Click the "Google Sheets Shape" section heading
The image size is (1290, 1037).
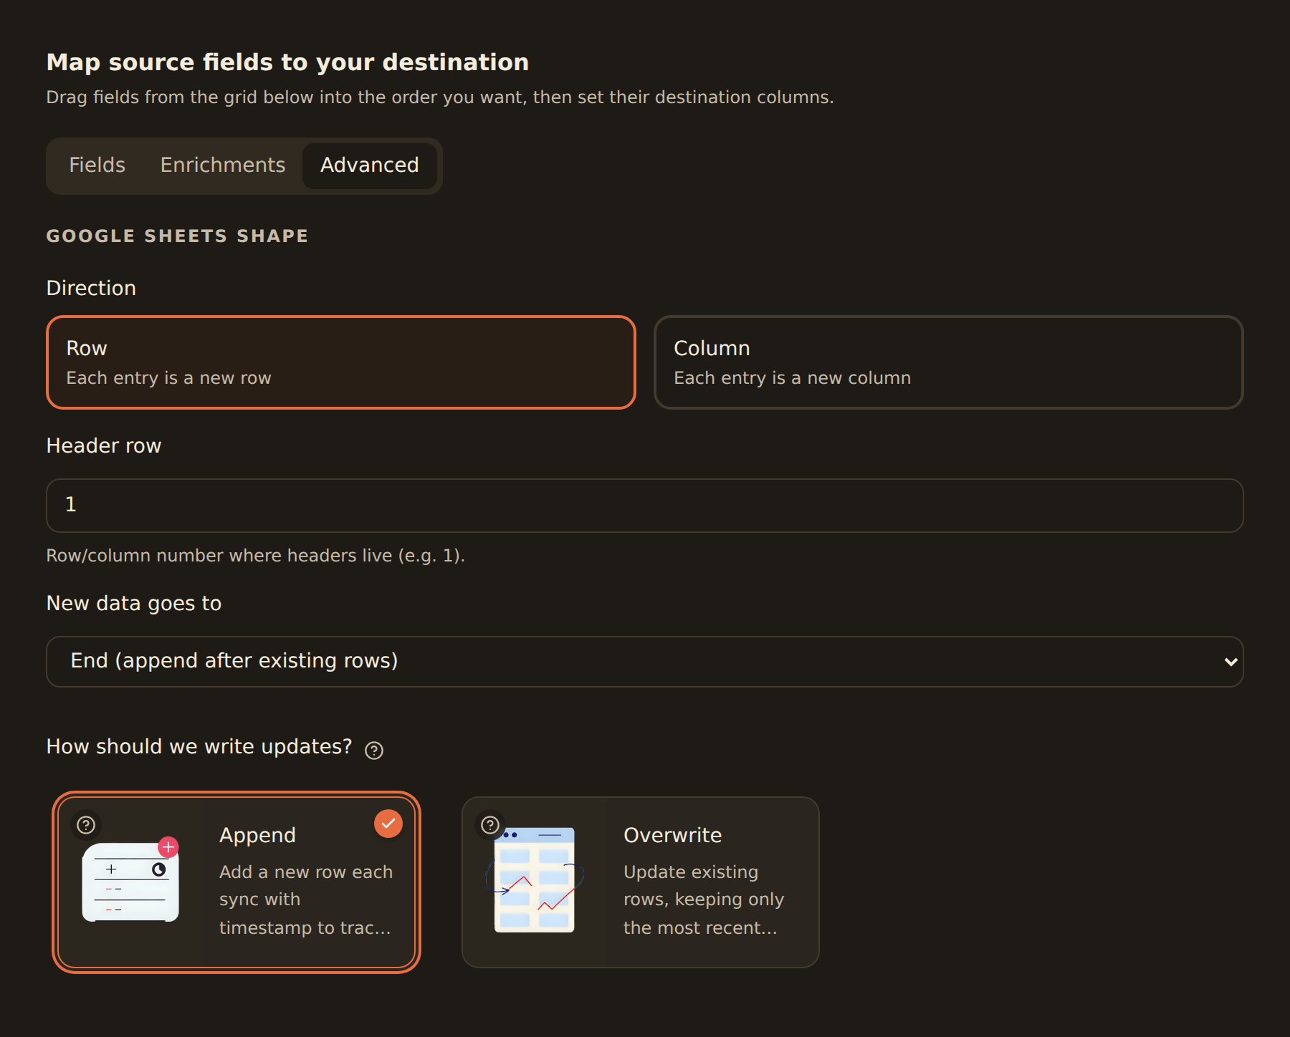177,236
